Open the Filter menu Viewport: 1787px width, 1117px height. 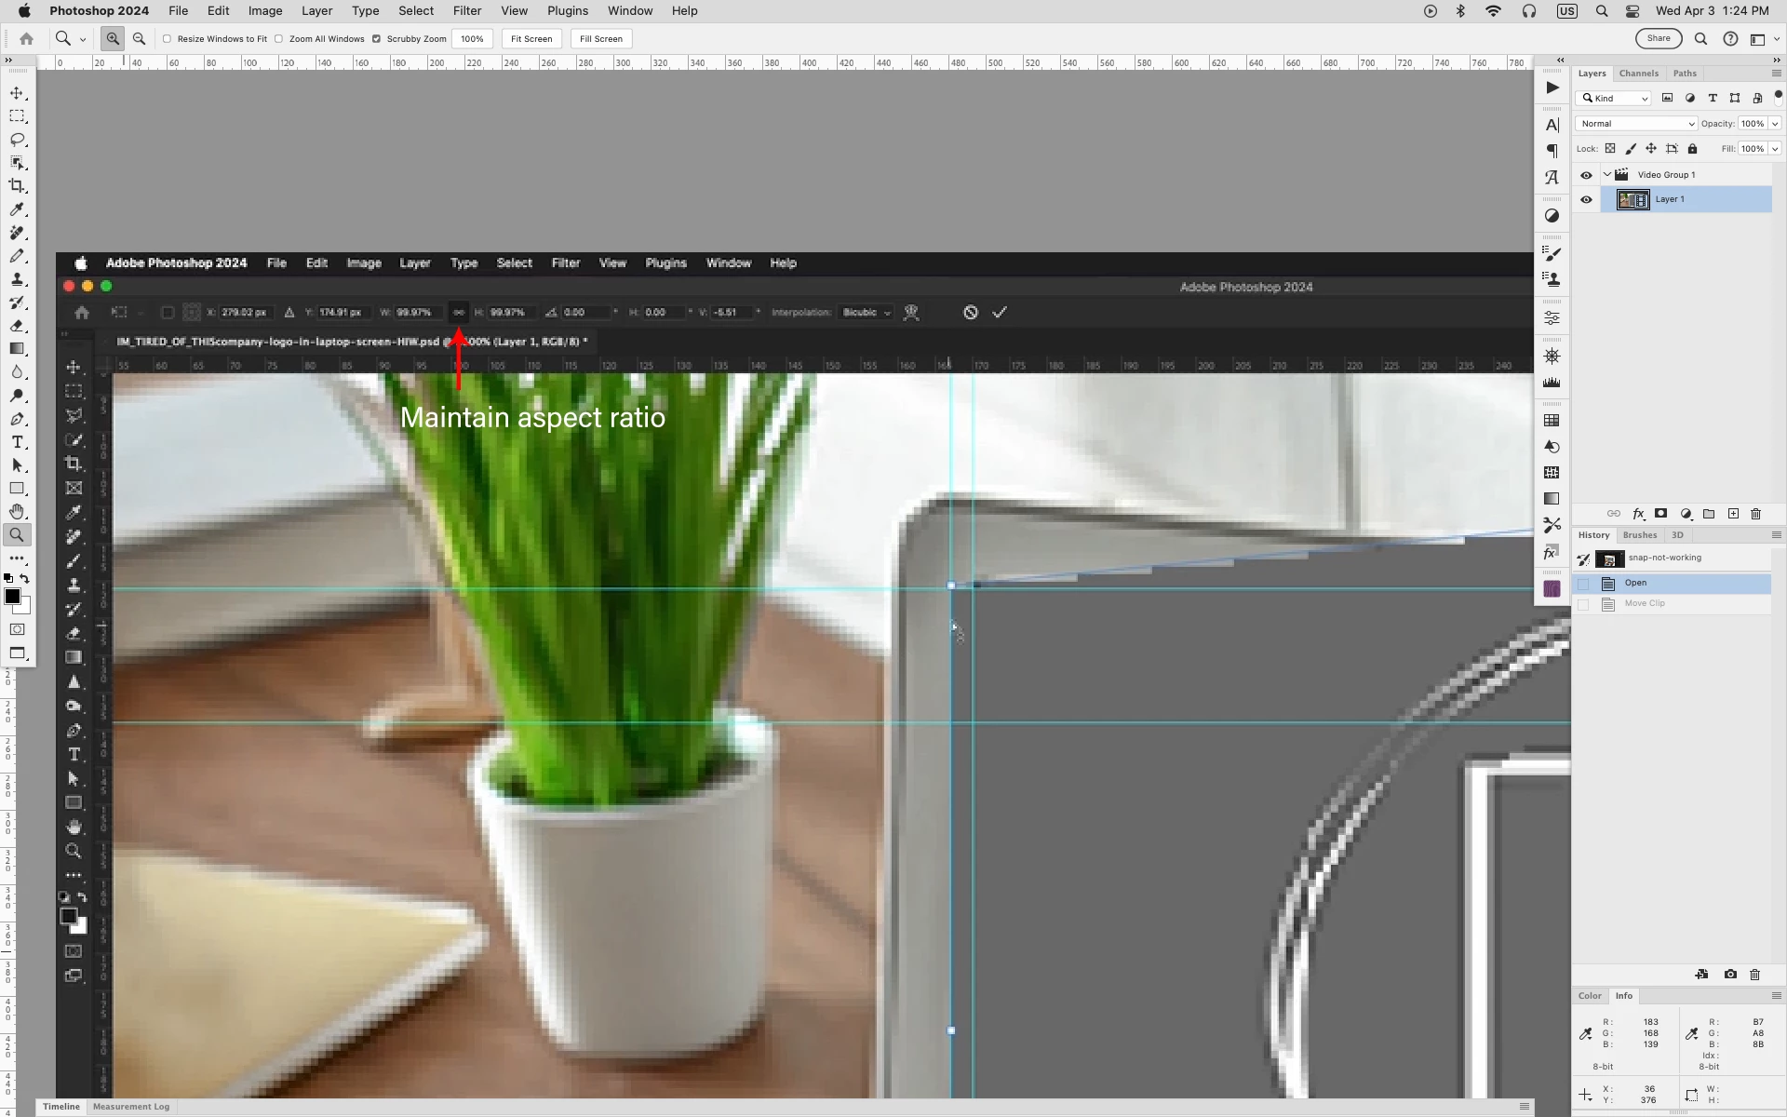pos(466,11)
